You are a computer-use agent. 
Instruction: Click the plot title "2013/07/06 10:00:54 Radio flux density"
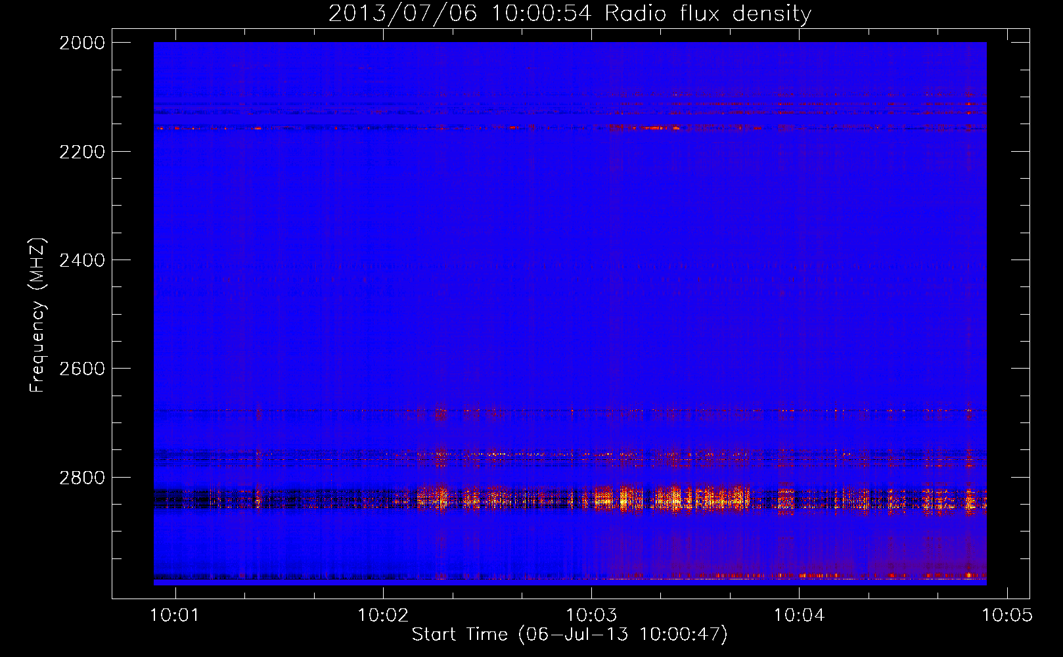pyautogui.click(x=570, y=14)
